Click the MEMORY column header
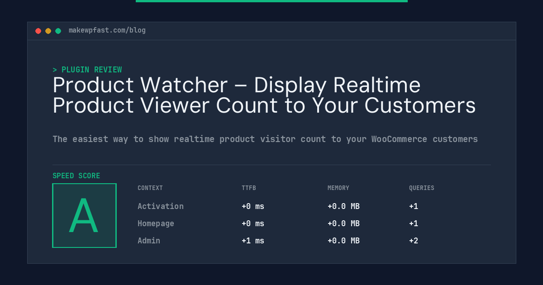 [x=338, y=188]
